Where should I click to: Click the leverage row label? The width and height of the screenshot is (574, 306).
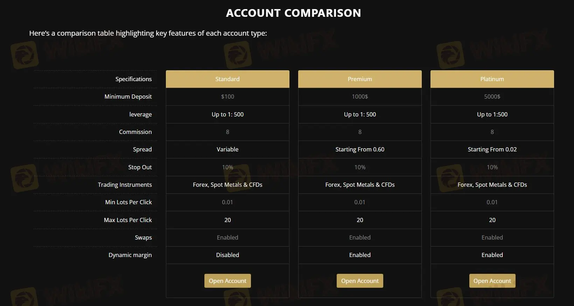141,114
